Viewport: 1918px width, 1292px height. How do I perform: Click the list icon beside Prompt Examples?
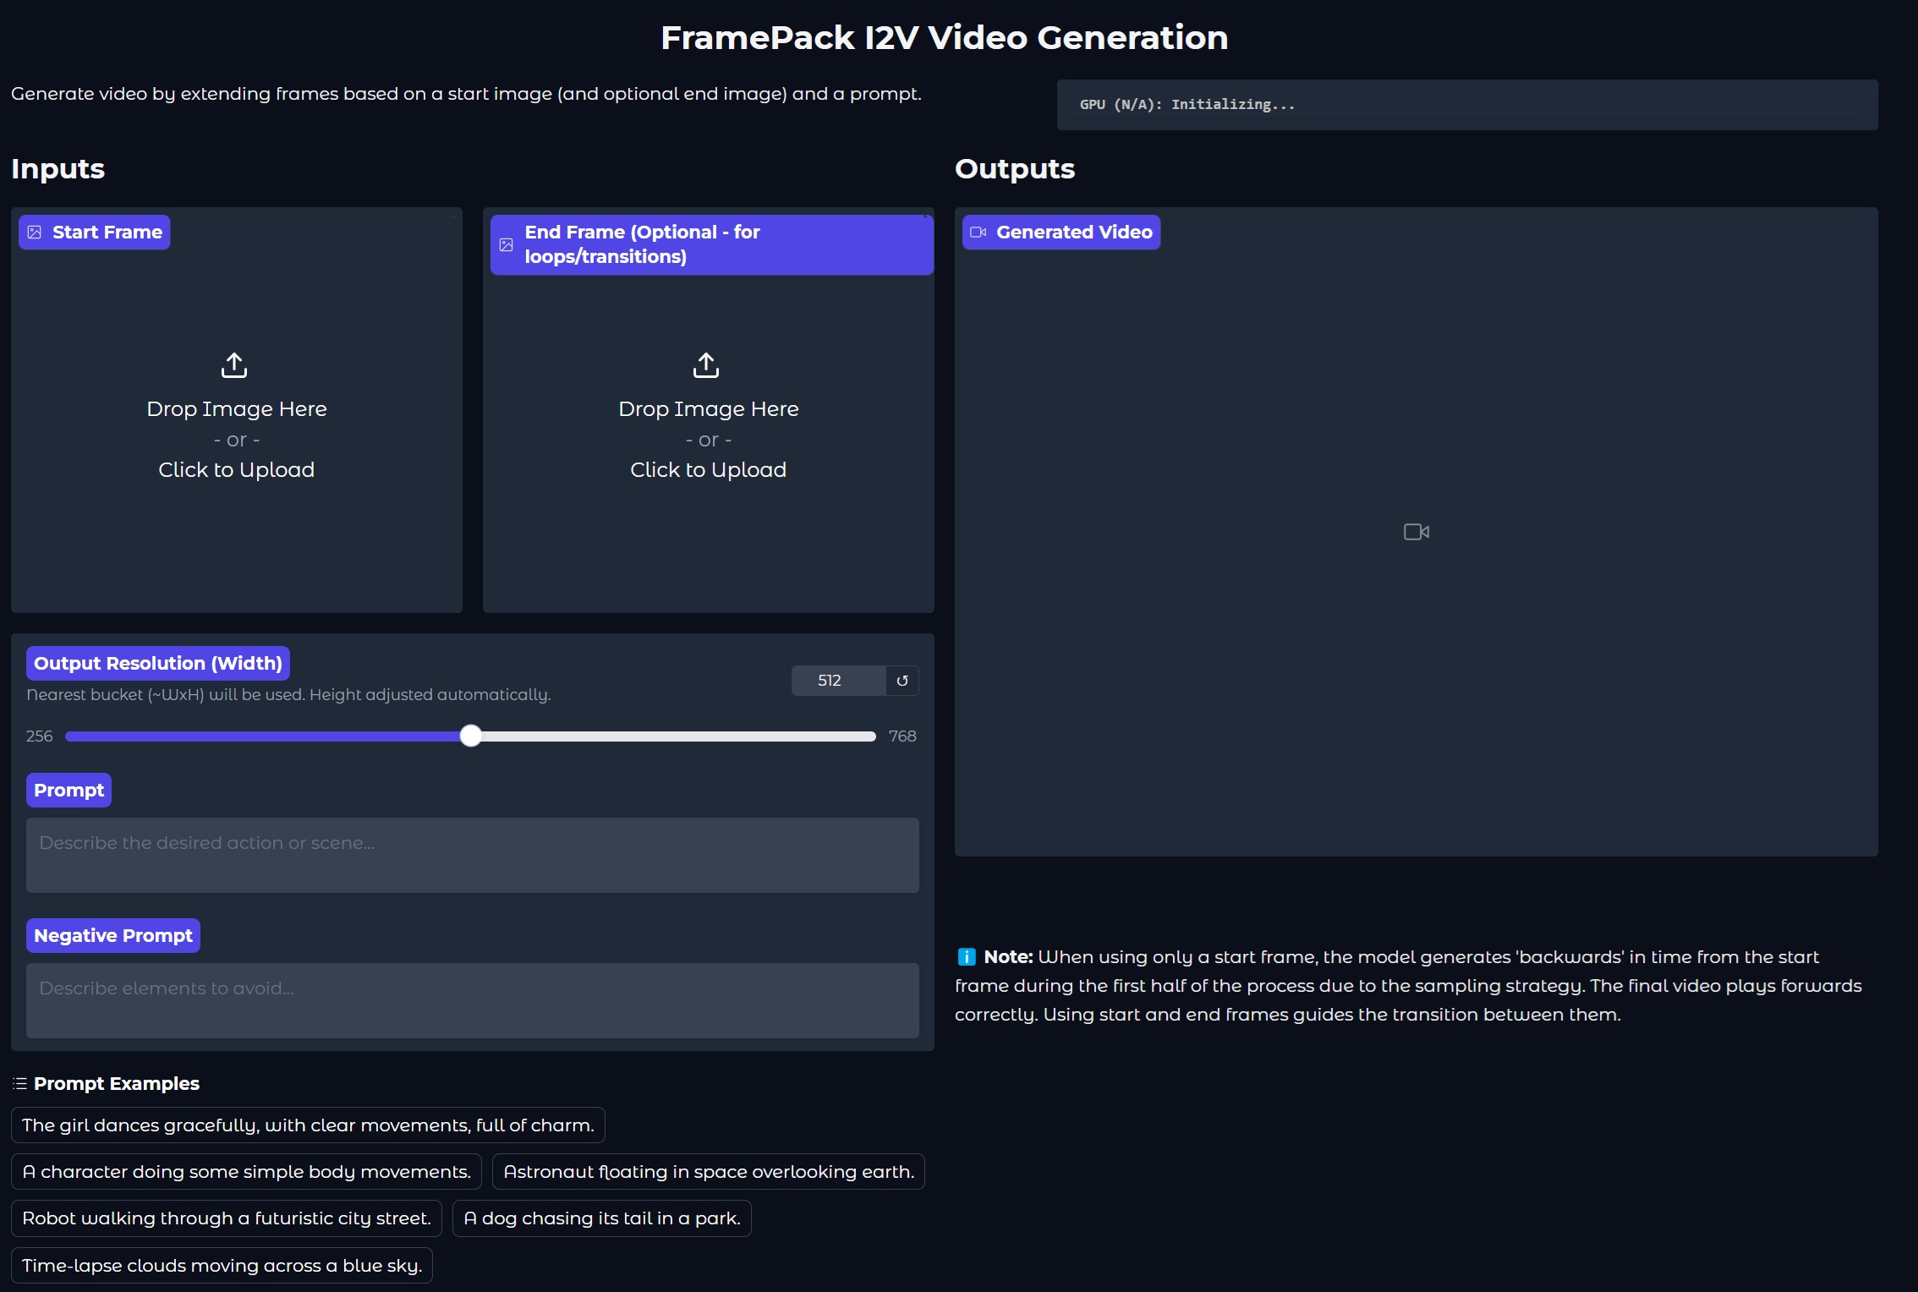point(20,1083)
